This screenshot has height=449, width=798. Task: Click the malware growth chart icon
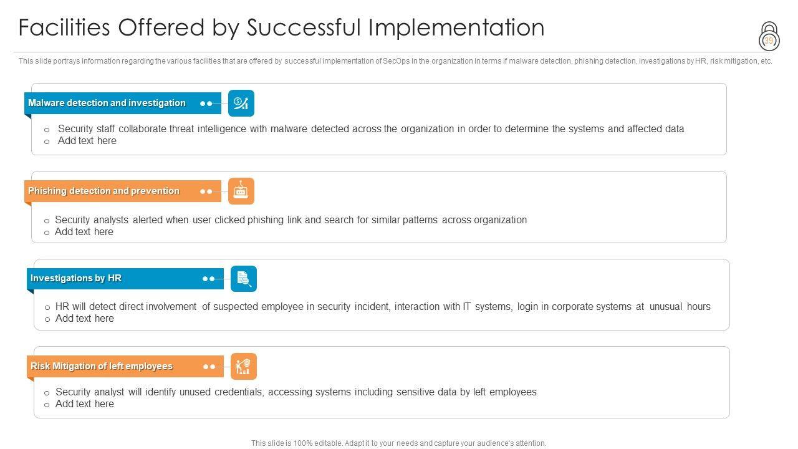241,104
